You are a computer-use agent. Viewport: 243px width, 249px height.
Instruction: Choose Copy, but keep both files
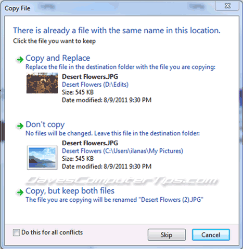point(70,191)
